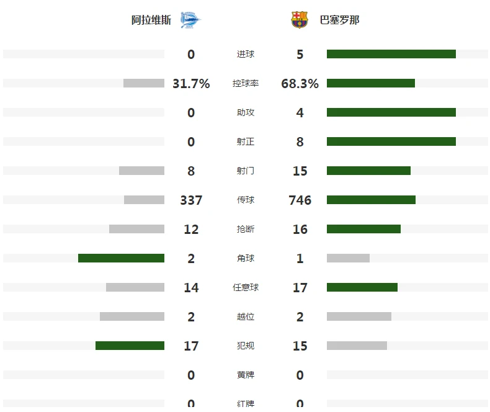
Task: Select the 射门 shots label
Action: (246, 171)
